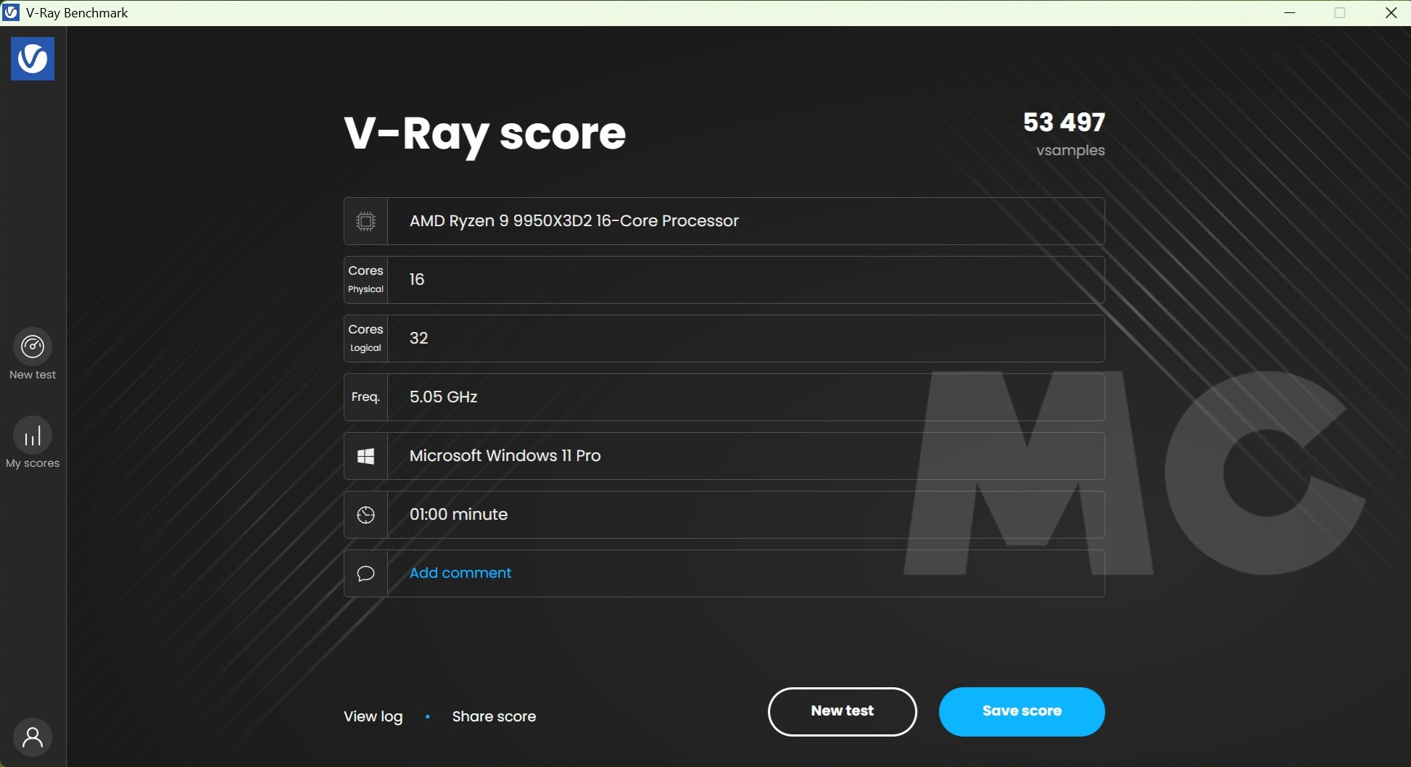Click the logical Cores value 32

(418, 338)
